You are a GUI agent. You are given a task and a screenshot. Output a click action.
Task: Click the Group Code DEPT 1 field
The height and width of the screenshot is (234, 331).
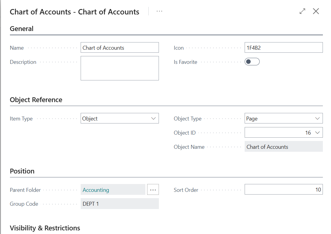tap(120, 204)
